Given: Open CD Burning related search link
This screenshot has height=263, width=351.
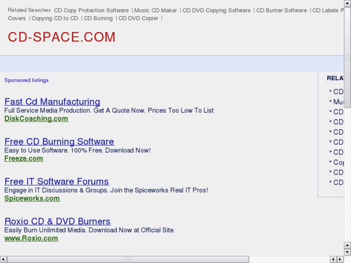Looking at the screenshot, I should (x=98, y=18).
